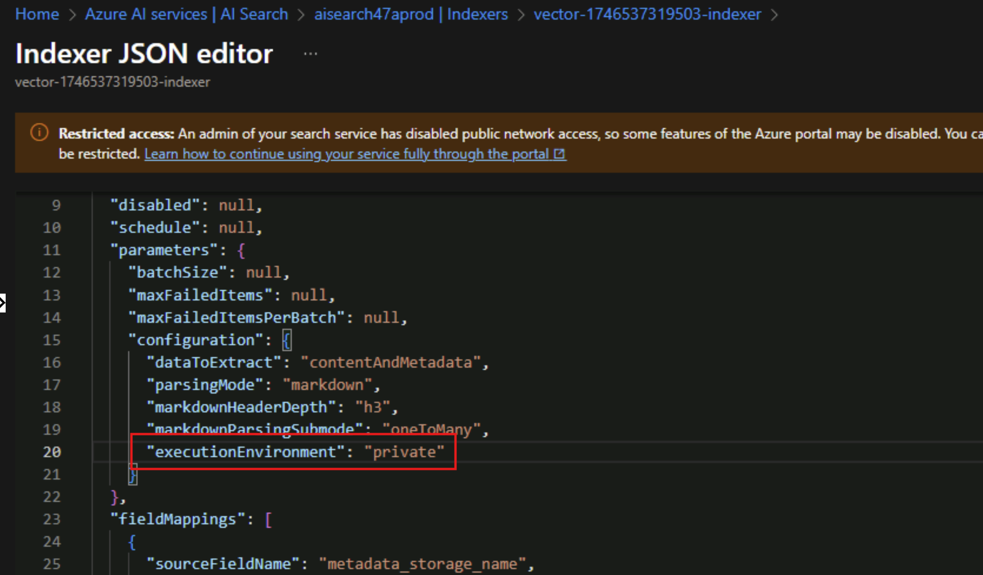The image size is (983, 575).
Task: Open vector-1746537319503-indexer breadcrumb link
Action: (x=647, y=14)
